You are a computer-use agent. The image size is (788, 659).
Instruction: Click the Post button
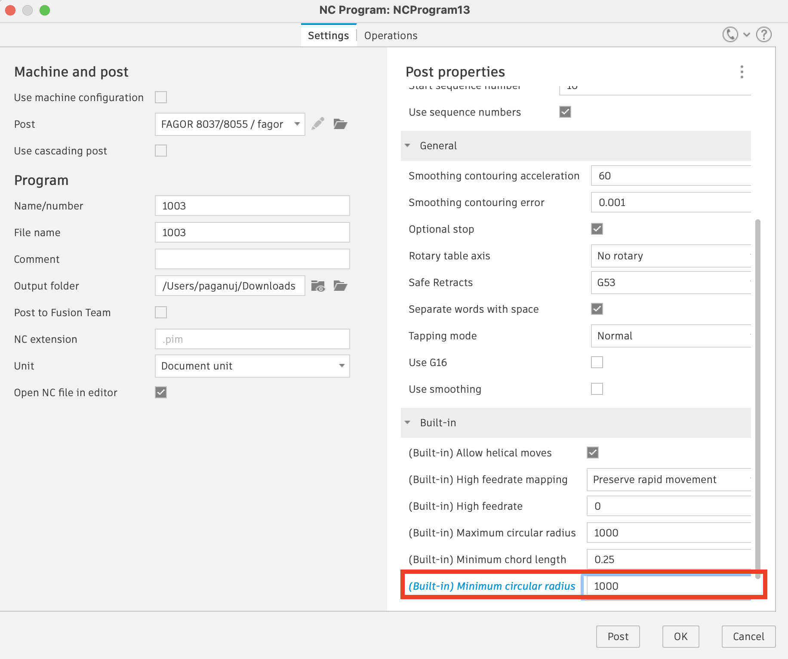click(x=618, y=637)
